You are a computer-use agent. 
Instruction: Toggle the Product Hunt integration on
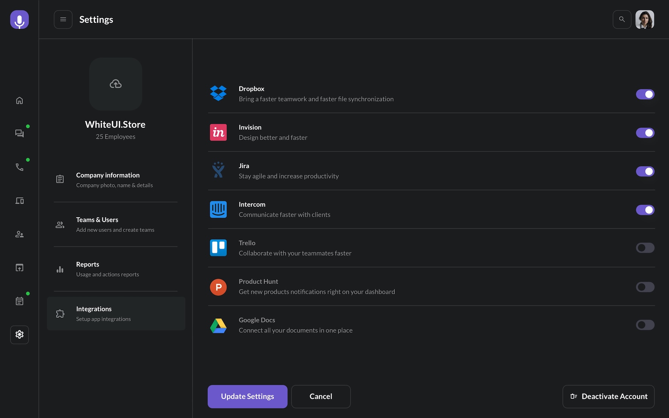pyautogui.click(x=645, y=287)
